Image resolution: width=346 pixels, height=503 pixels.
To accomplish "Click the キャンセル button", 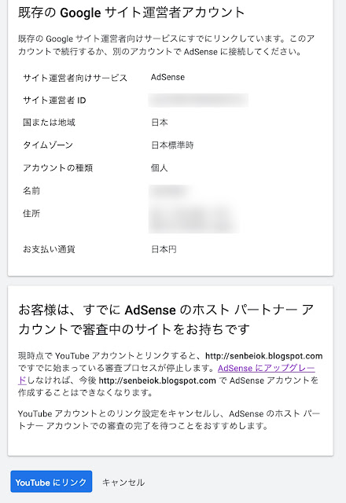I will 123,482.
